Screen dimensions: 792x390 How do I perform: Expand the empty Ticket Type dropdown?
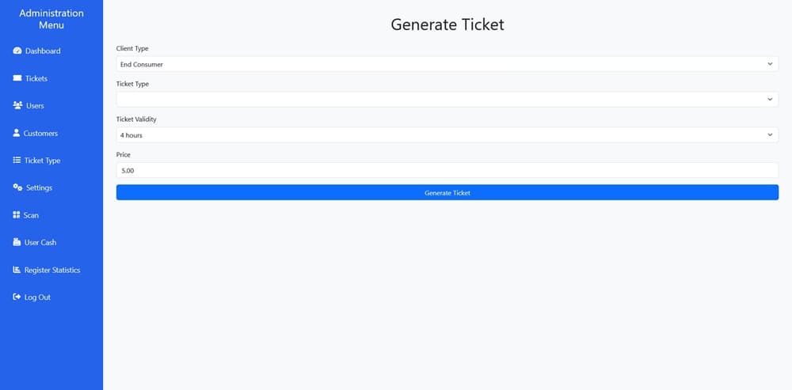pos(447,100)
